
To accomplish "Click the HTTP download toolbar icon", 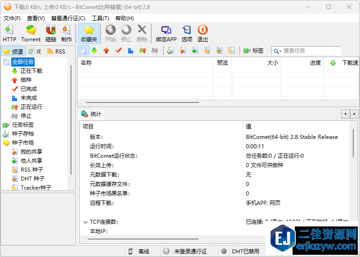I will (x=9, y=34).
